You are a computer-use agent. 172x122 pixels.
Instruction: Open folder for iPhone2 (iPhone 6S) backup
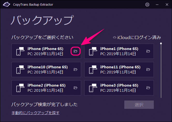pyautogui.click(x=76, y=88)
